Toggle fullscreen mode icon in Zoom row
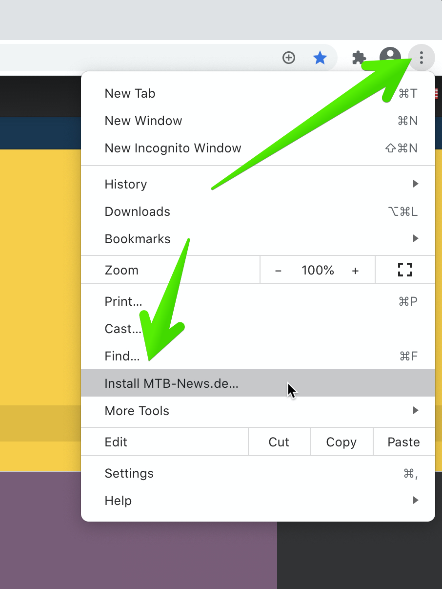The width and height of the screenshot is (442, 589). point(404,270)
